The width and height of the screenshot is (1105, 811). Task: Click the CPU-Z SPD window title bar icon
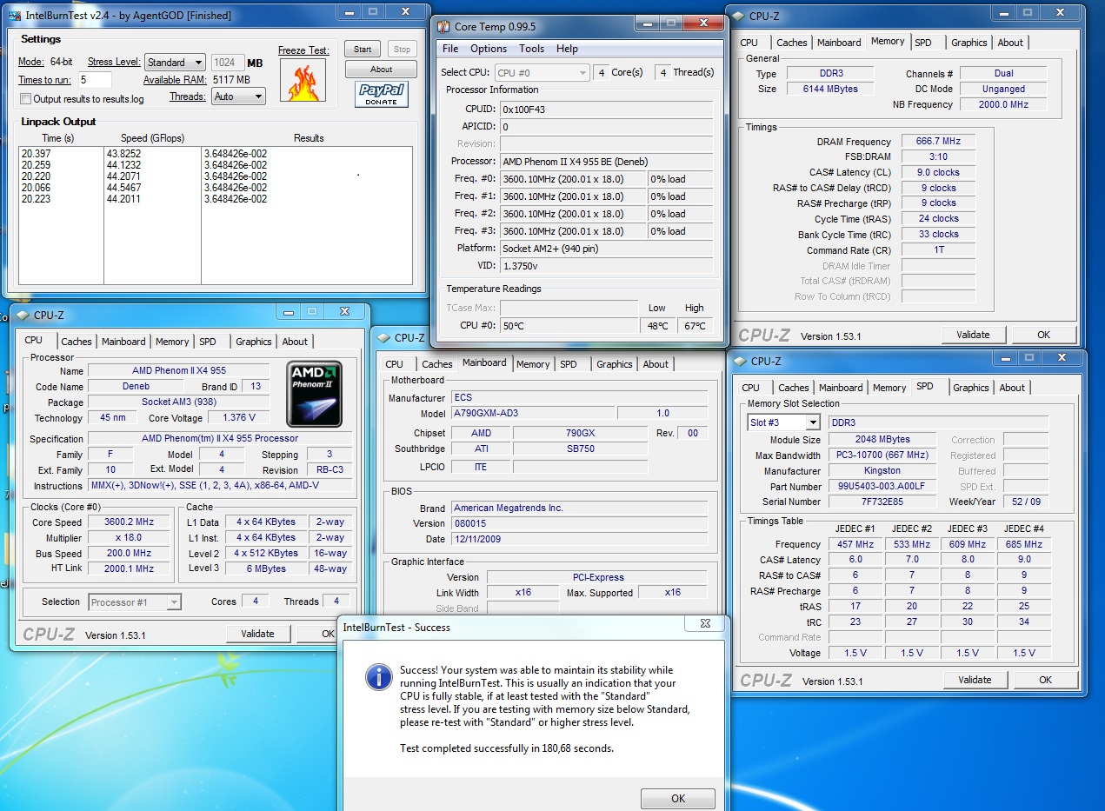click(741, 361)
